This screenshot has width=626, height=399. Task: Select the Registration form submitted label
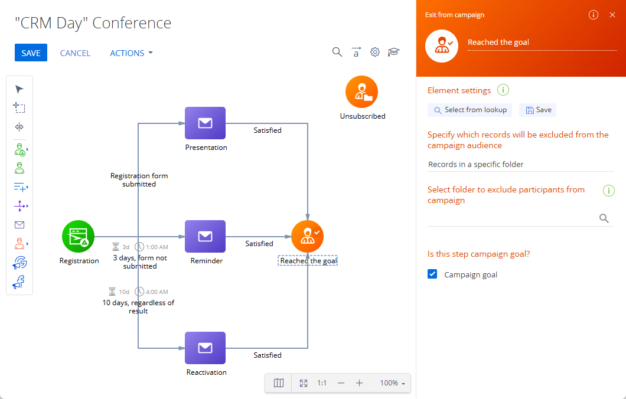pyautogui.click(x=139, y=180)
